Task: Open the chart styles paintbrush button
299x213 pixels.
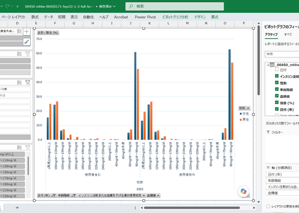Action: pos(27,41)
